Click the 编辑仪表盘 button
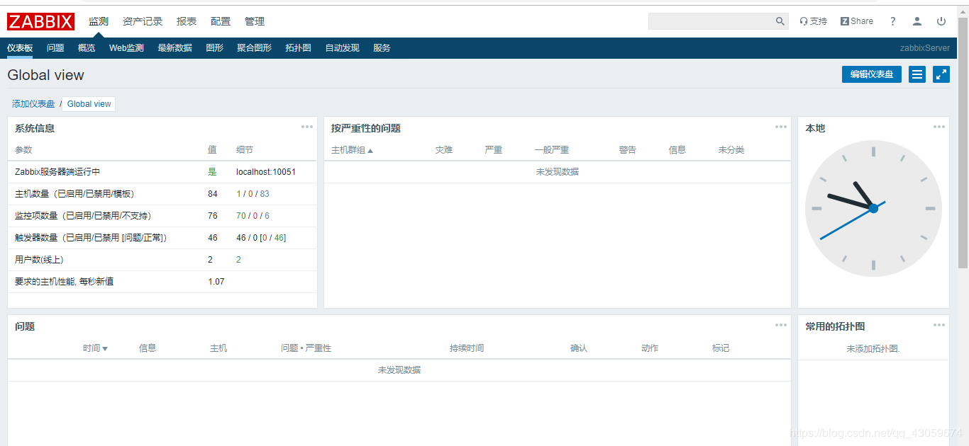This screenshot has height=446, width=969. tap(871, 74)
